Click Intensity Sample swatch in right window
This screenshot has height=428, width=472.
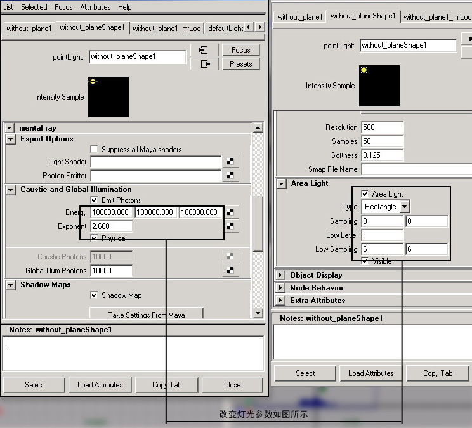(x=379, y=86)
